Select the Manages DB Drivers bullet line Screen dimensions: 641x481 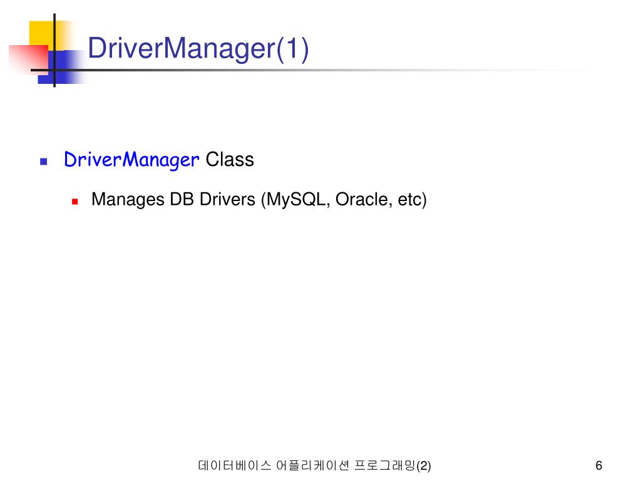(x=259, y=200)
